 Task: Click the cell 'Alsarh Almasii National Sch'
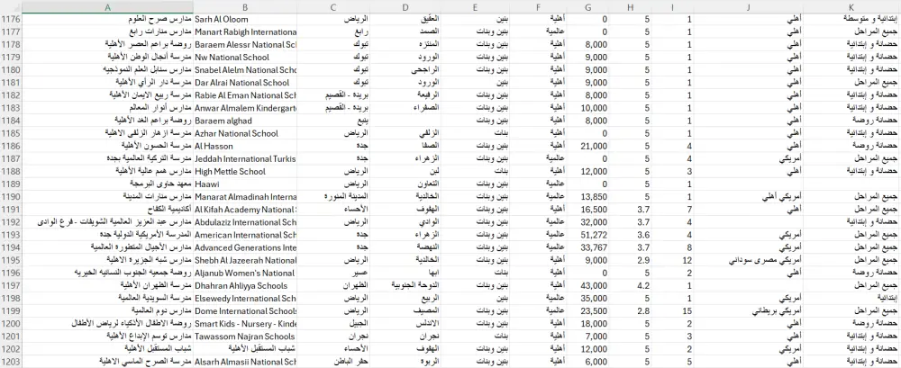[x=245, y=362]
